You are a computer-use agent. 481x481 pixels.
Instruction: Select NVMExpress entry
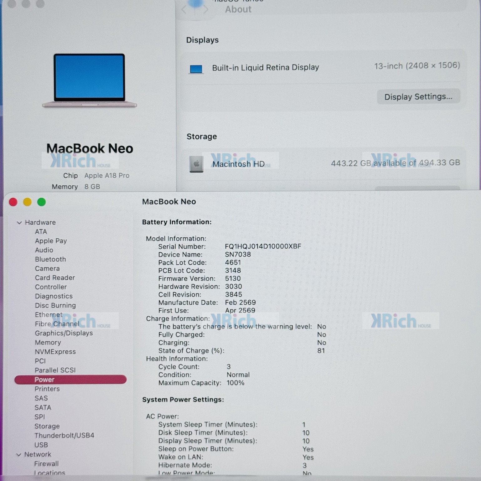click(55, 352)
